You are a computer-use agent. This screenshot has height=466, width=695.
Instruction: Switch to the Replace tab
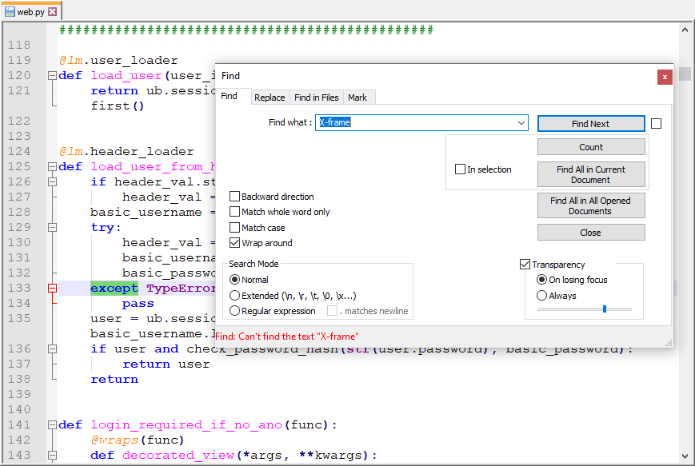(x=270, y=97)
